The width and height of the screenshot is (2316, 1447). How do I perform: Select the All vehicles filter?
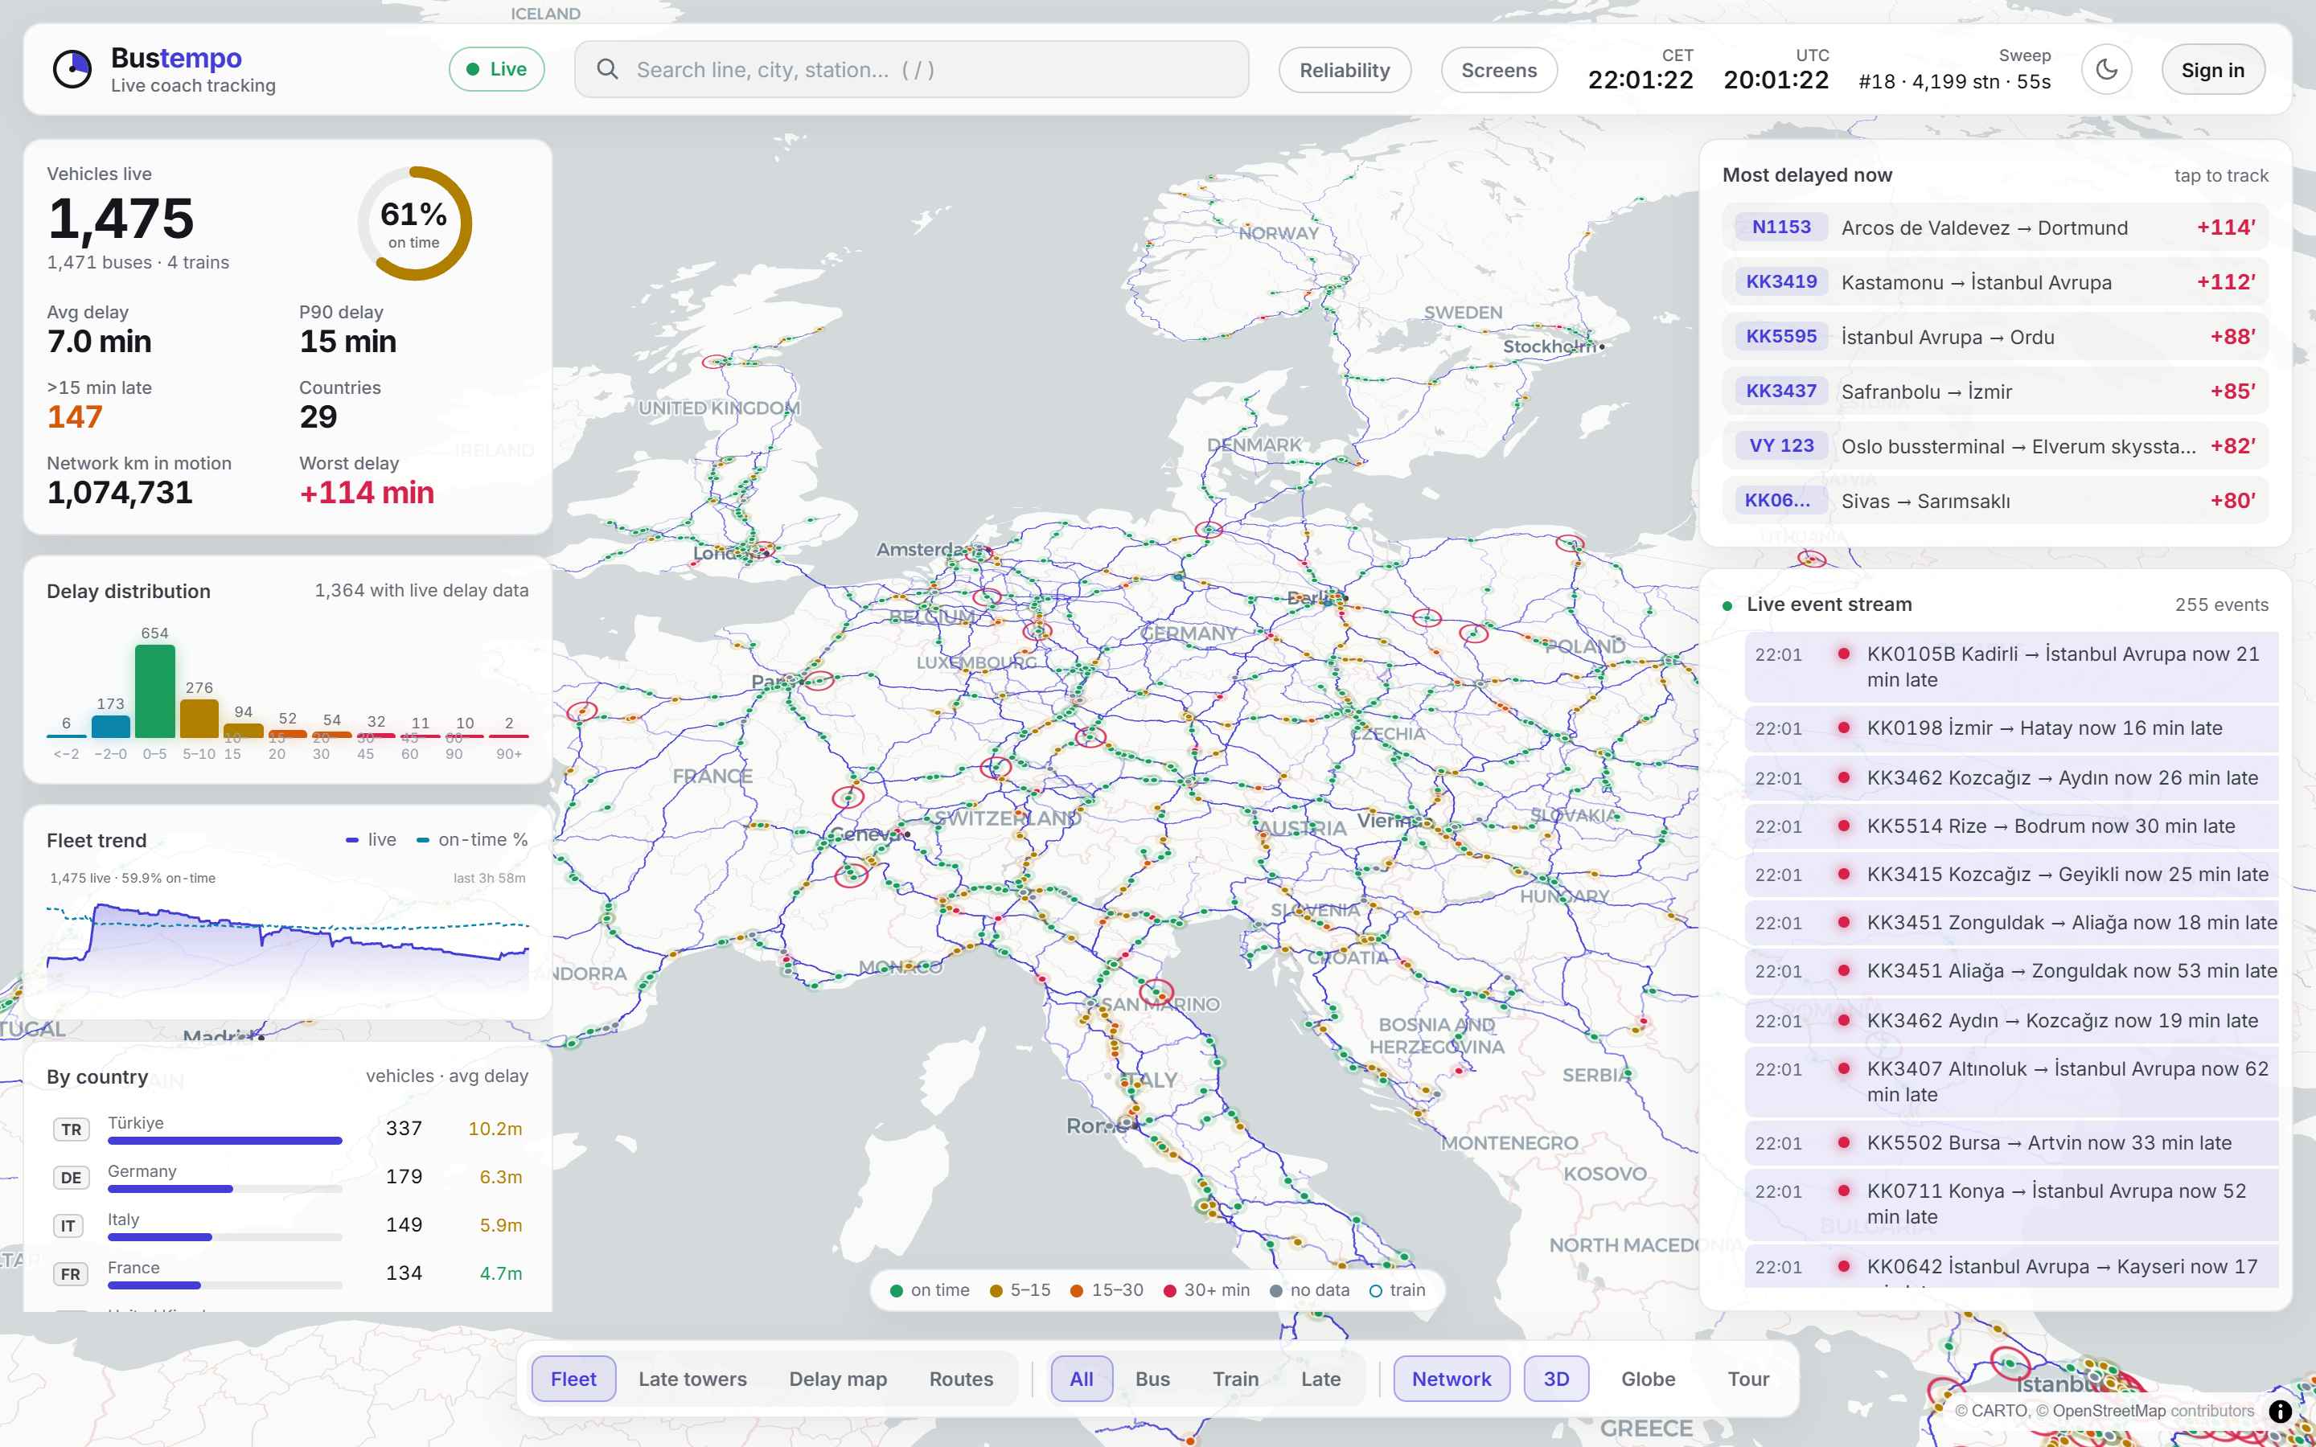pyautogui.click(x=1082, y=1378)
